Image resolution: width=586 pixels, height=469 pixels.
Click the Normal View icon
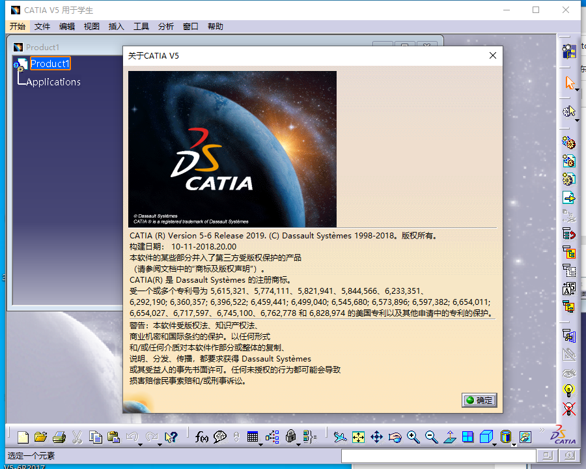click(449, 437)
